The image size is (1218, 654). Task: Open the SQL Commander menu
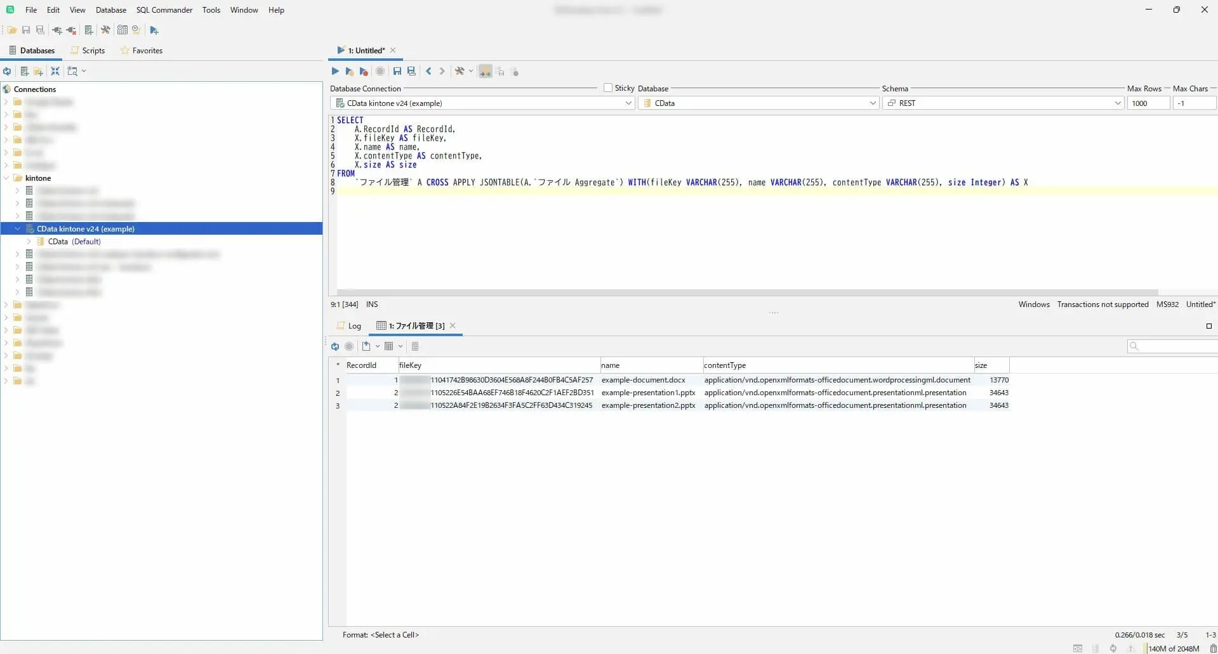click(x=164, y=10)
